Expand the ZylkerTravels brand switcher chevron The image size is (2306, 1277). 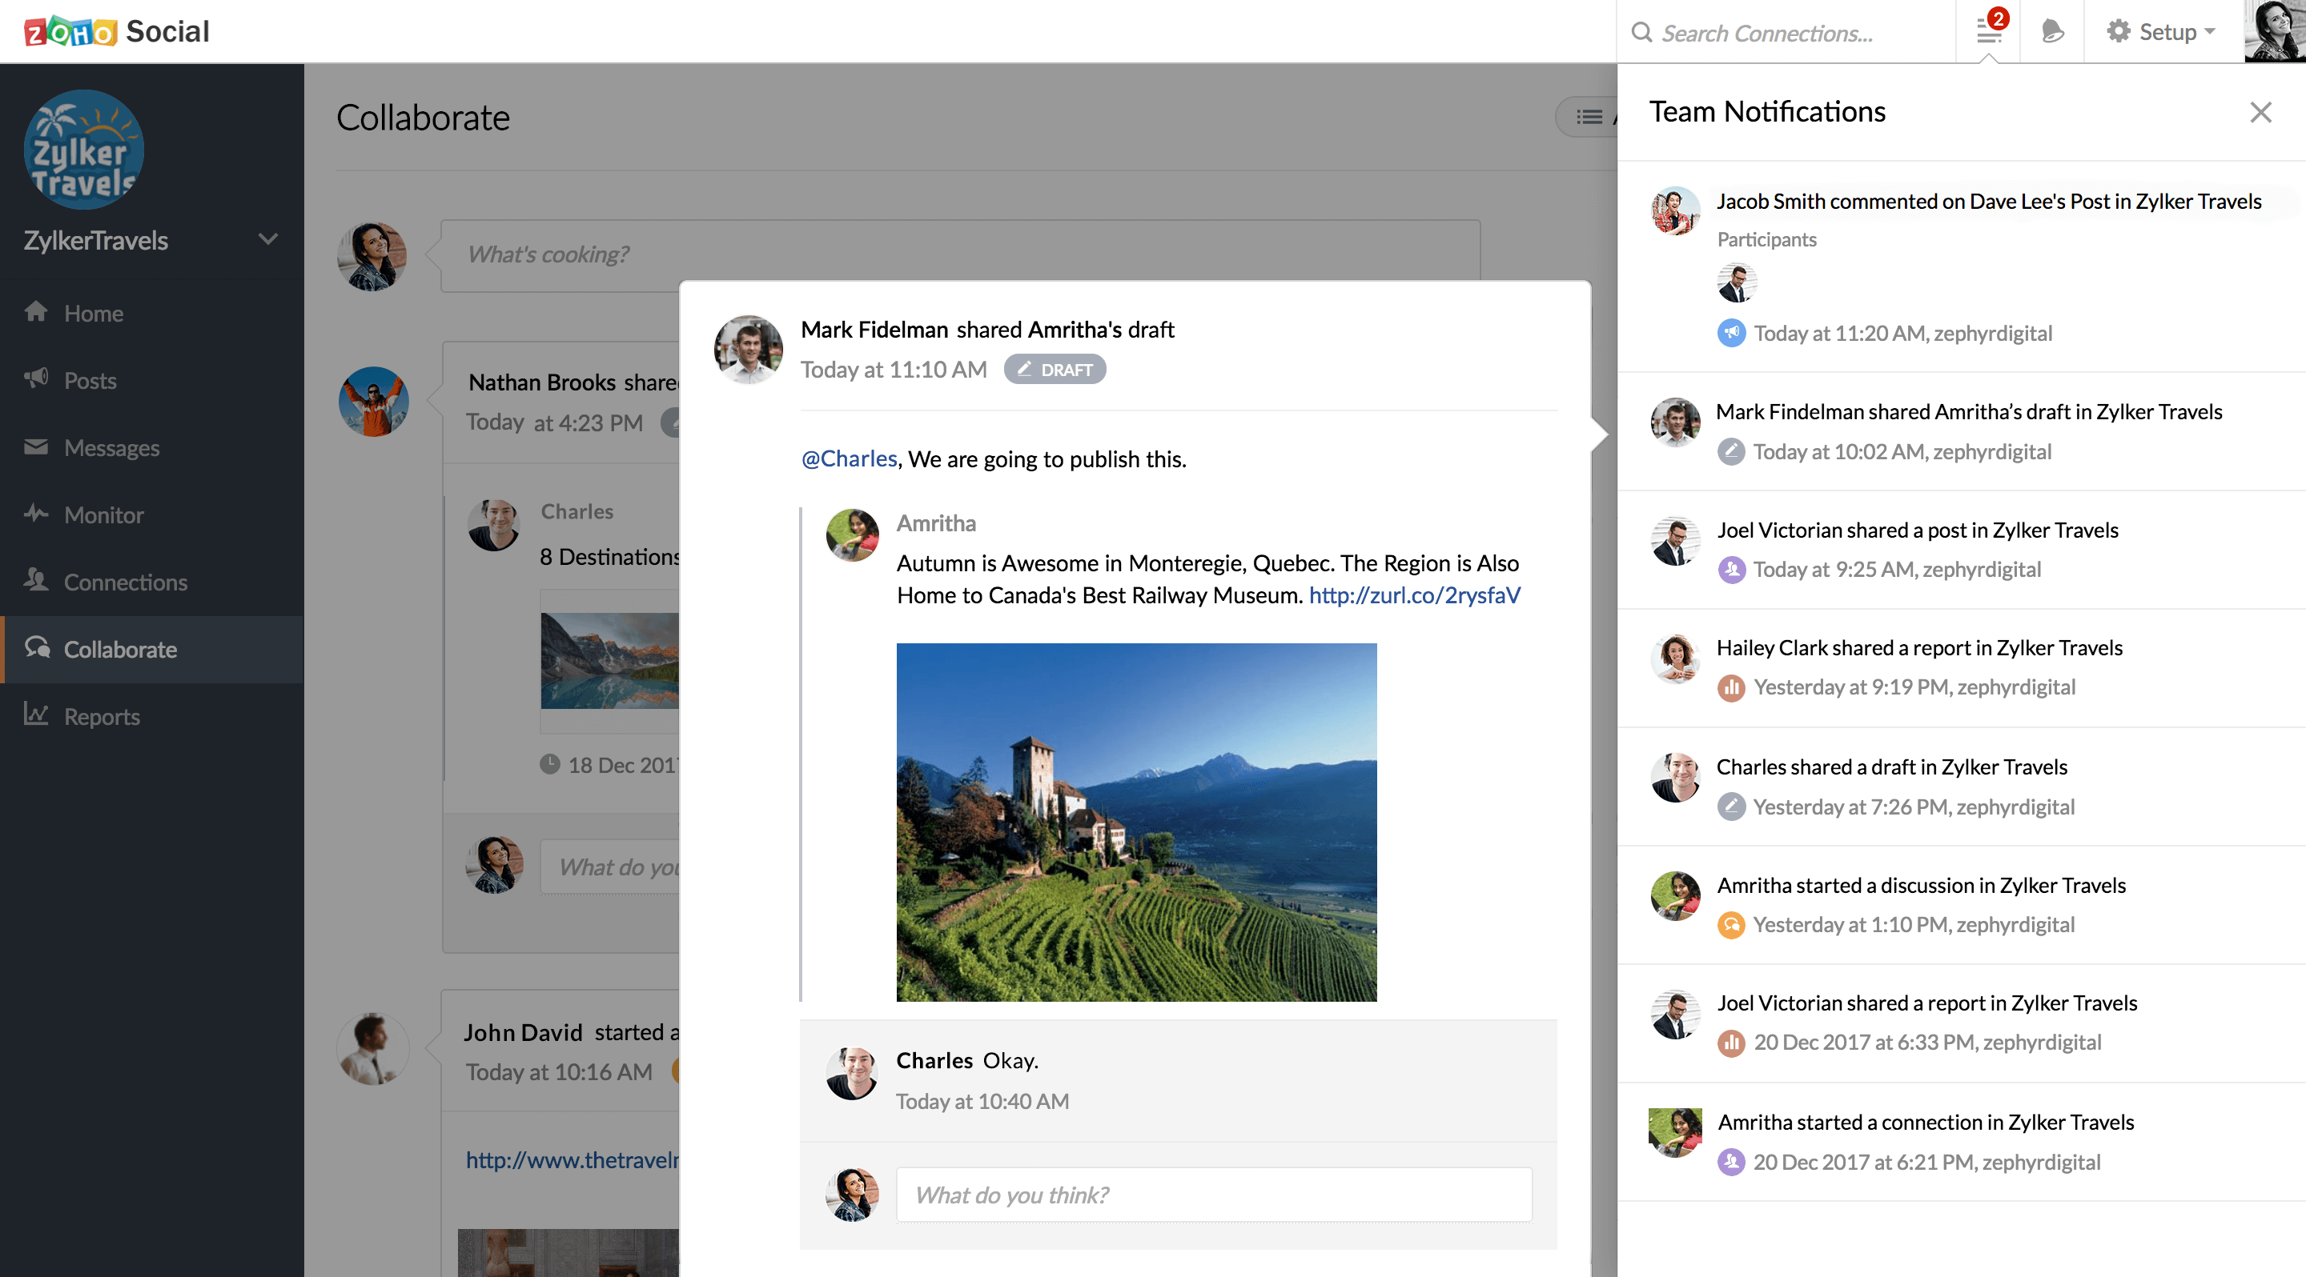(x=267, y=238)
